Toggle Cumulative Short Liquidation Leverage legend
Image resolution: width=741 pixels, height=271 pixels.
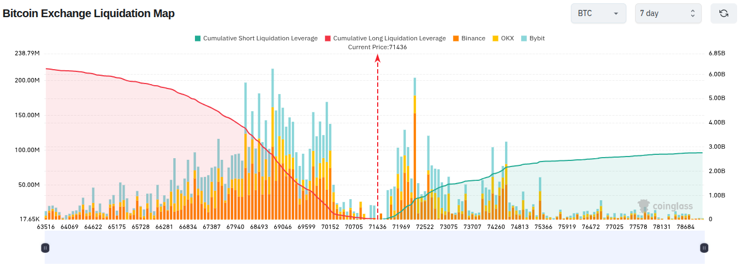tap(256, 38)
